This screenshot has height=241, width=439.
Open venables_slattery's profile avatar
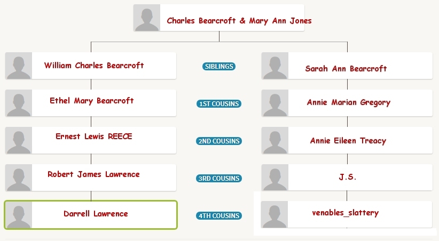pyautogui.click(x=275, y=214)
